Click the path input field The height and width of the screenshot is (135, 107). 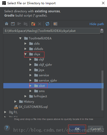(x=51, y=31)
